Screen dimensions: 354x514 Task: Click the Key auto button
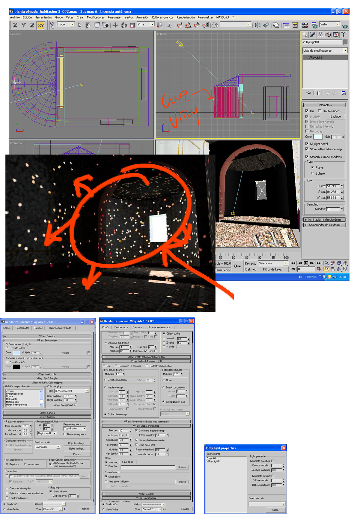click(x=251, y=263)
